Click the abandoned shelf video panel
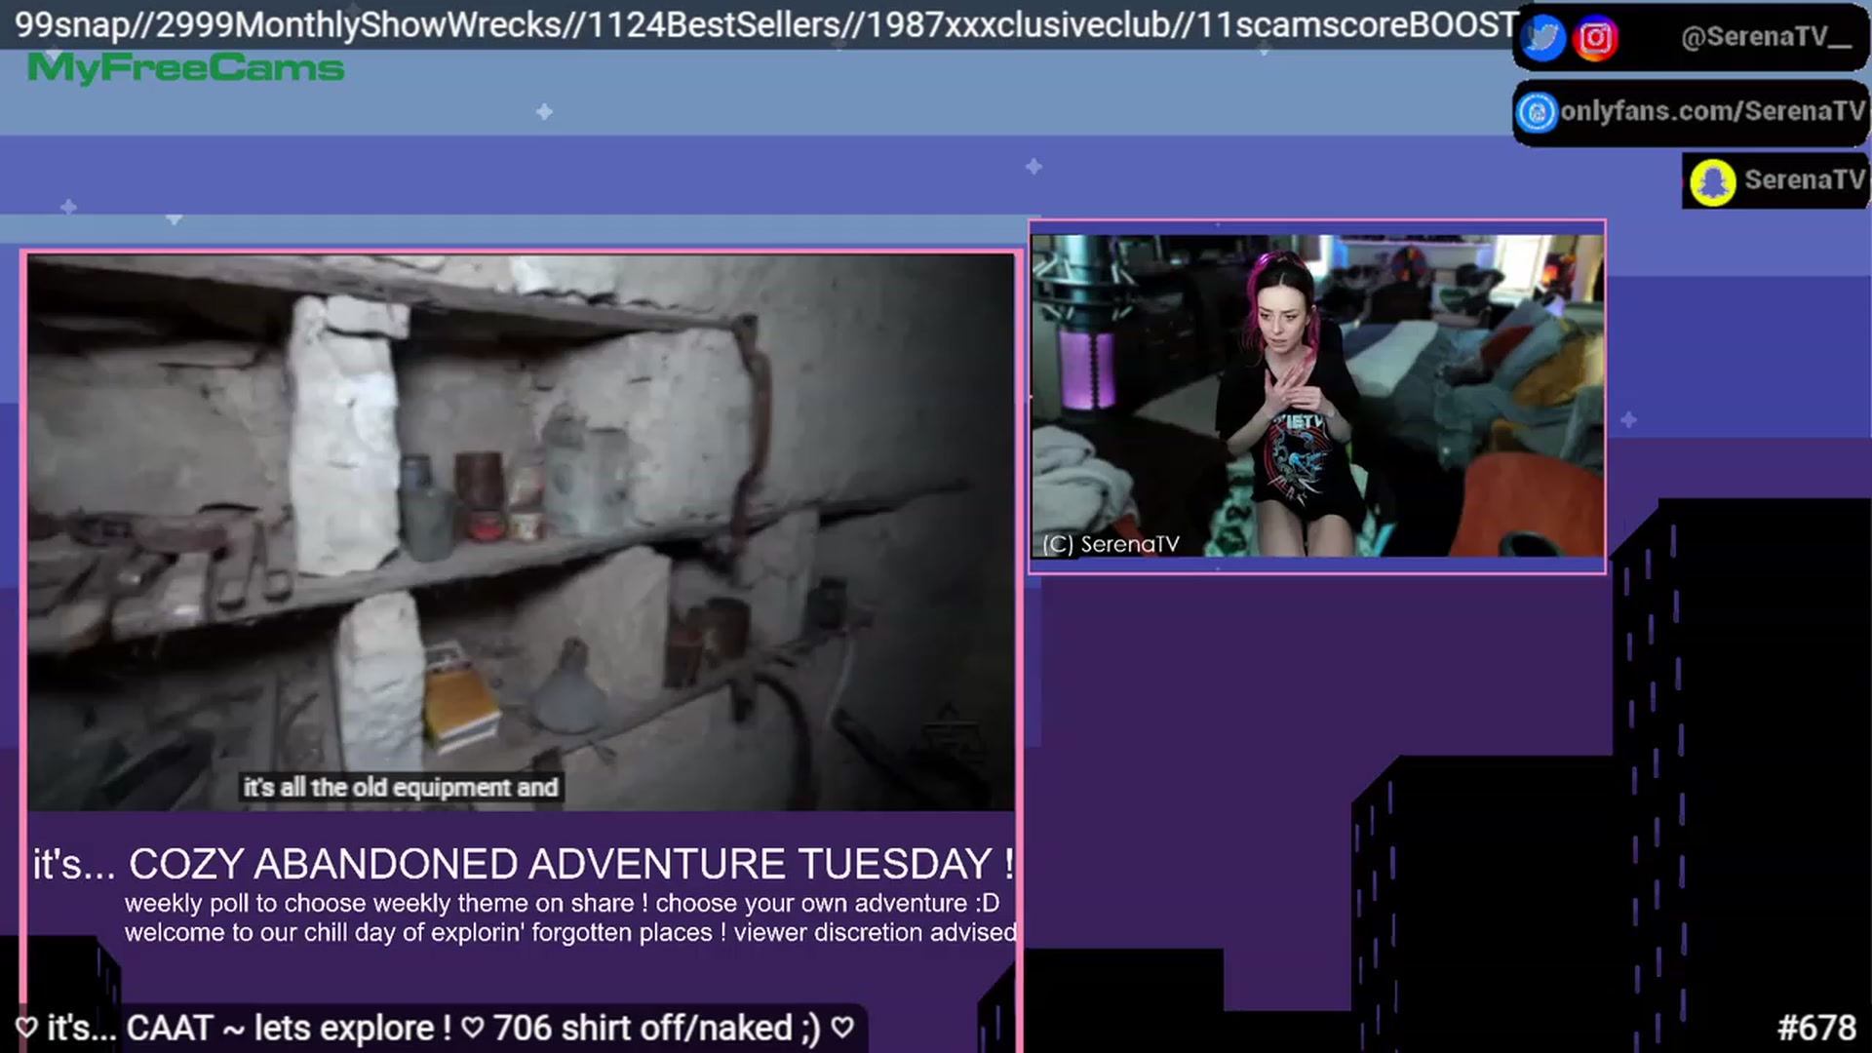Image resolution: width=1872 pixels, height=1053 pixels. click(521, 532)
